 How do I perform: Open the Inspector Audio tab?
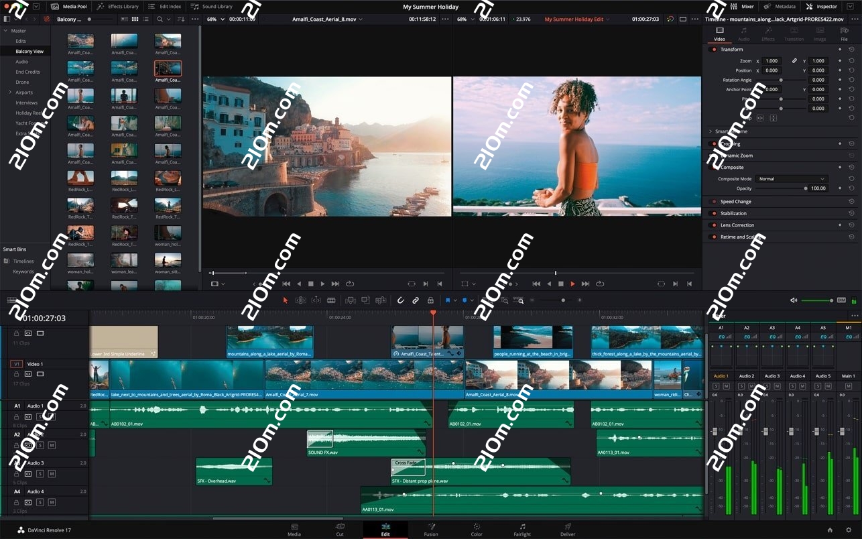[x=744, y=34]
